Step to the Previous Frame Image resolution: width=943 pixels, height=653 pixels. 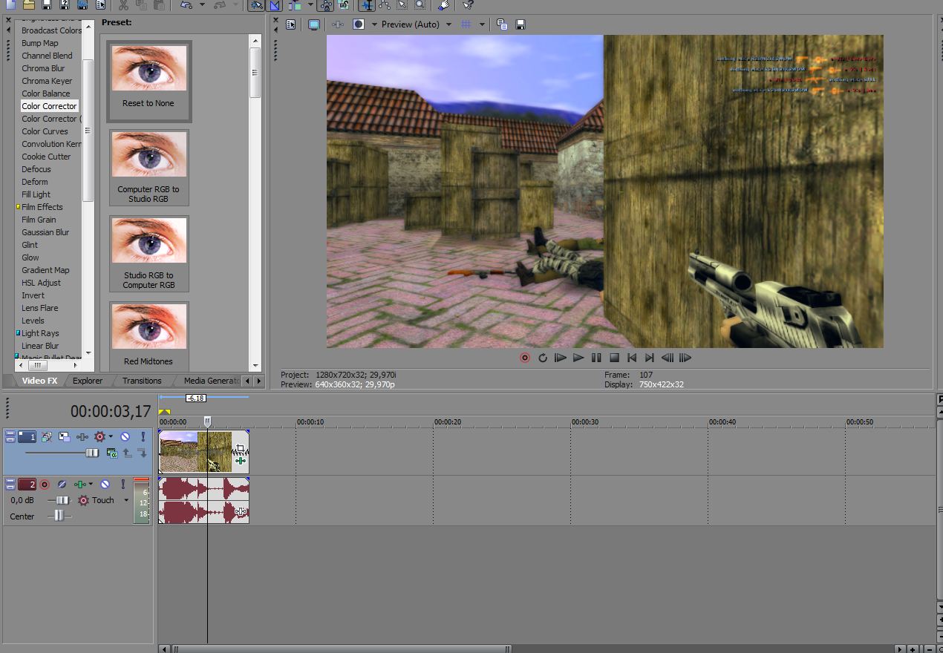(668, 358)
